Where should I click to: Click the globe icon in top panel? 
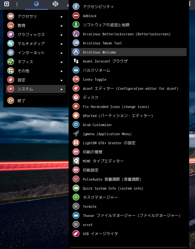(x=36, y=4)
